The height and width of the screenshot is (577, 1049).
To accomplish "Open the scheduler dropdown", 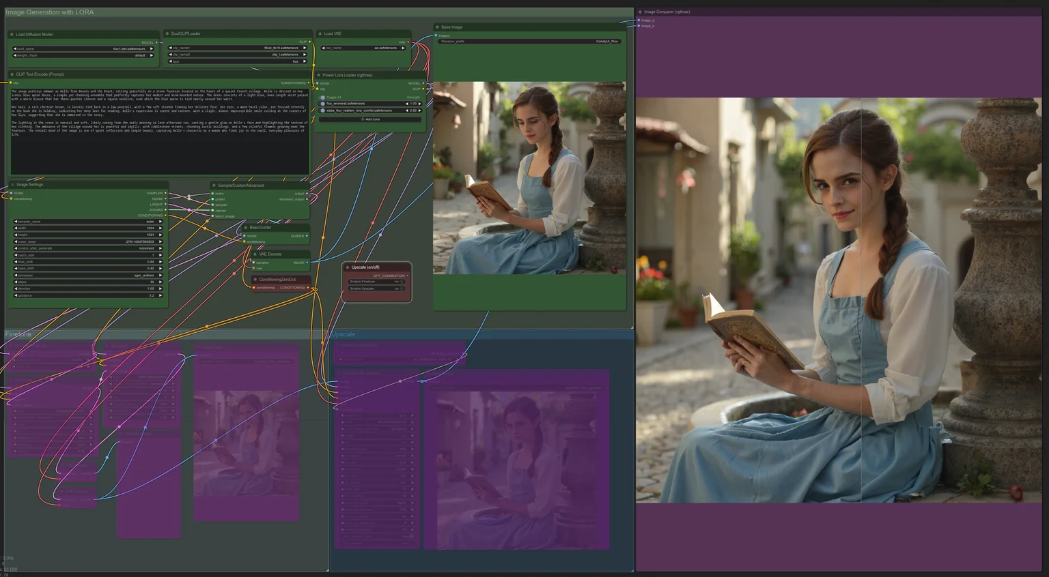I will 88,276.
